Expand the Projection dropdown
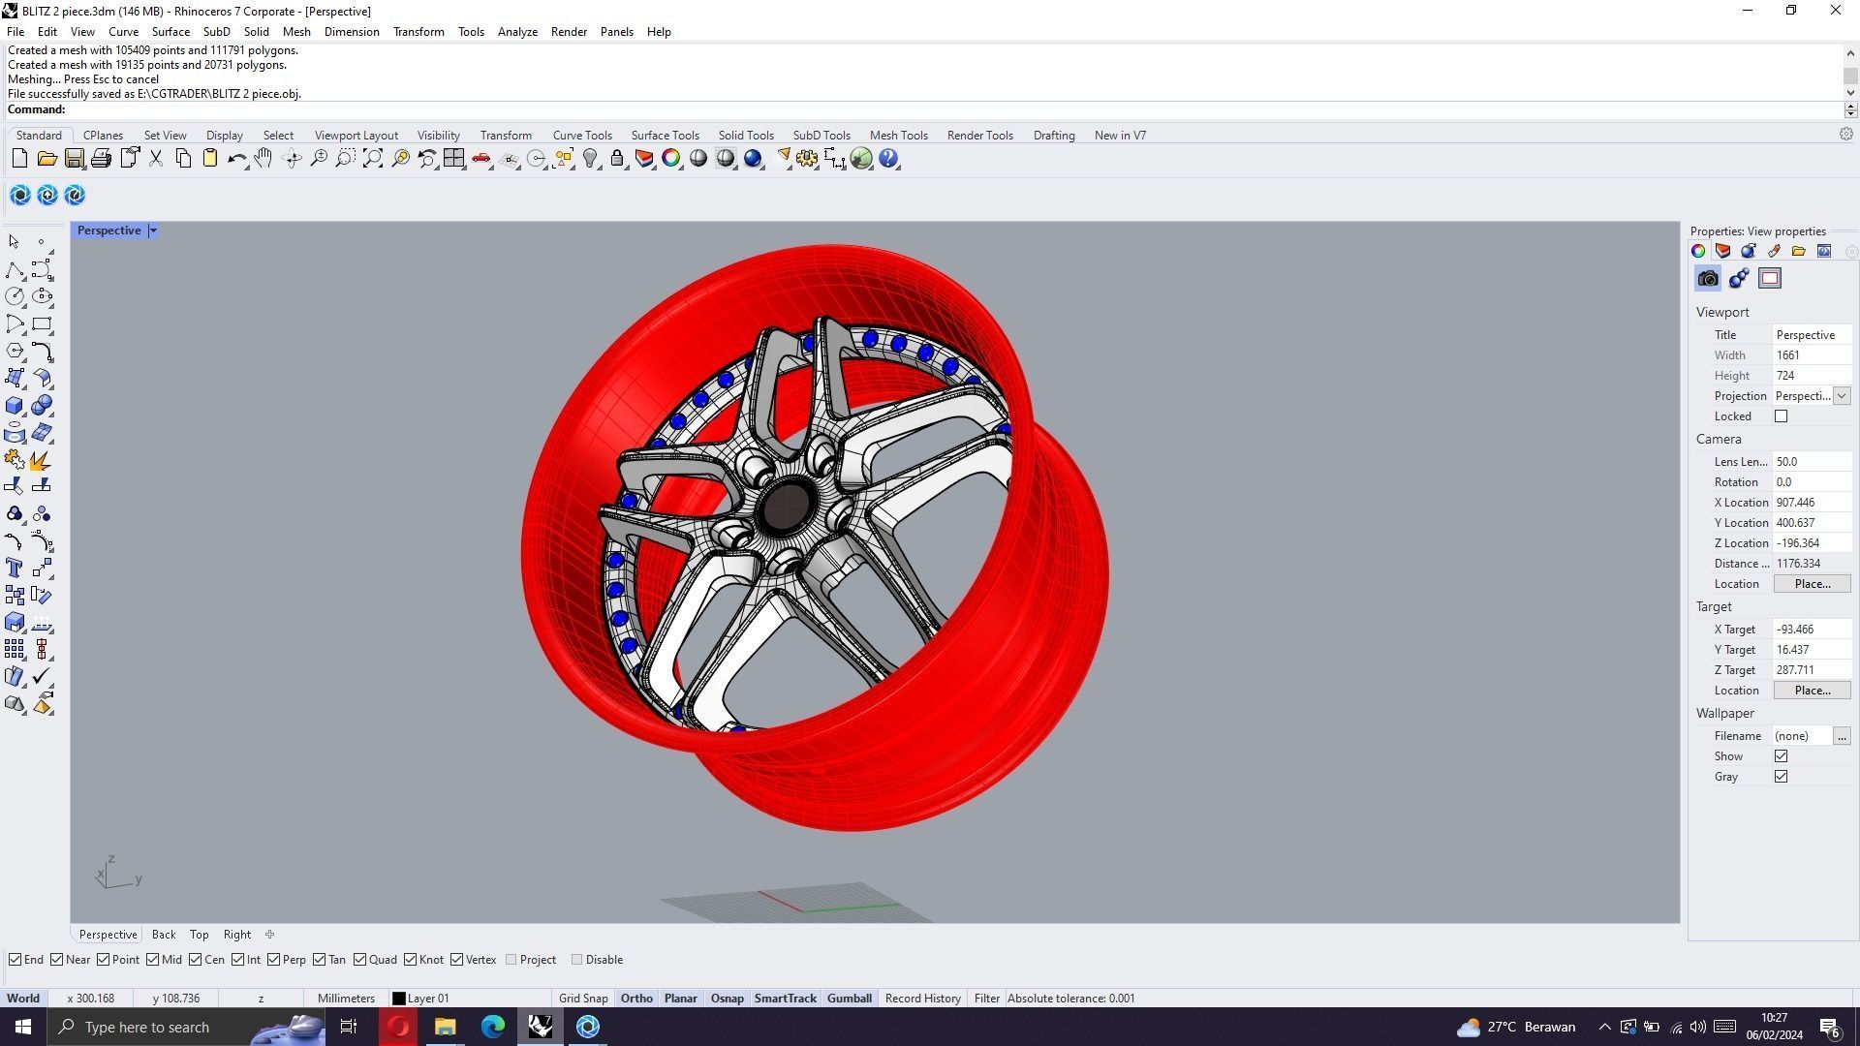Screen dimensions: 1860x1046 pos(1842,396)
